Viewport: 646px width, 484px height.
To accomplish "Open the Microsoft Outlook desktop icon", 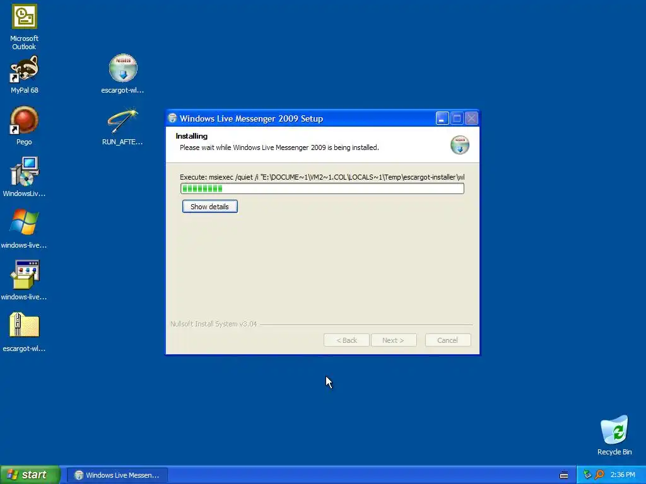I will (25, 27).
